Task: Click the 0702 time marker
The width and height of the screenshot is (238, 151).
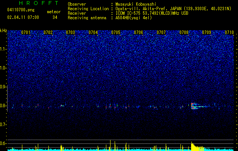Action: (48, 32)
